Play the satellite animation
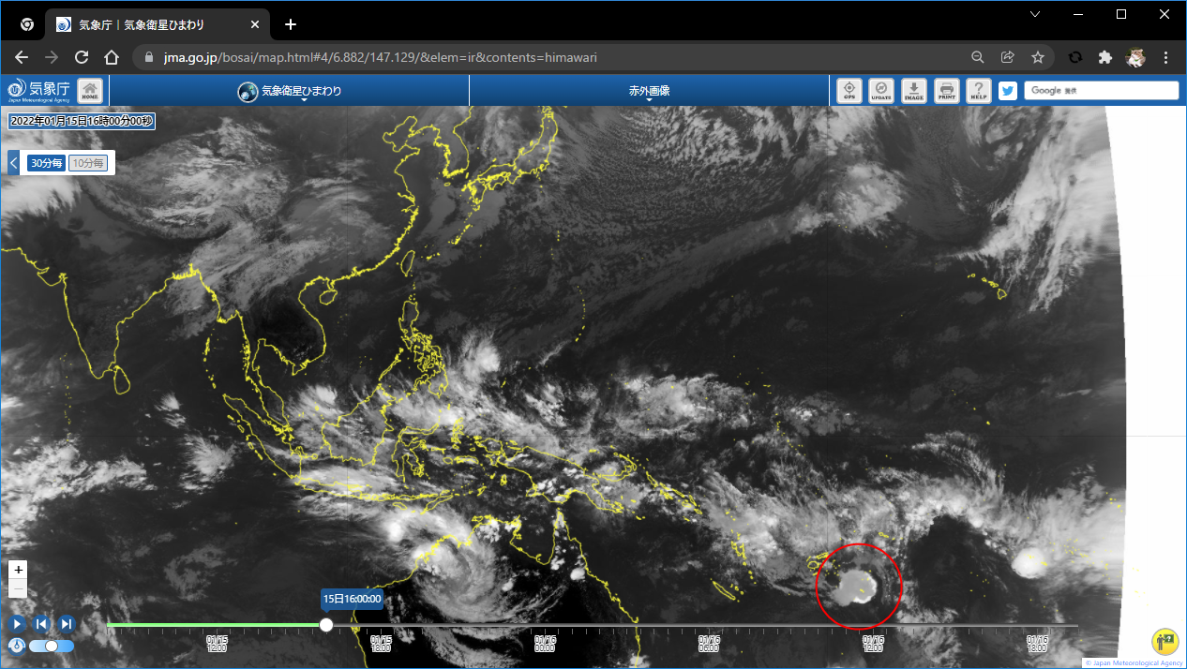Image resolution: width=1187 pixels, height=669 pixels. click(x=17, y=623)
